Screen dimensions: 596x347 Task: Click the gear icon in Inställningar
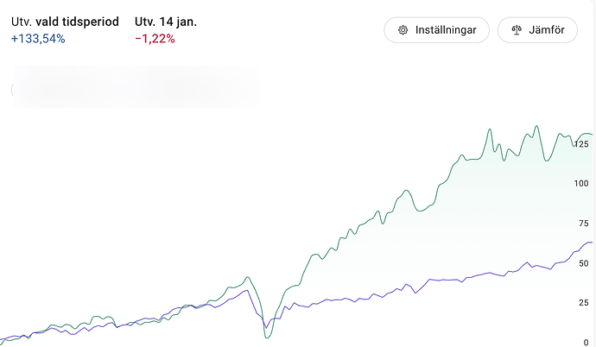403,30
